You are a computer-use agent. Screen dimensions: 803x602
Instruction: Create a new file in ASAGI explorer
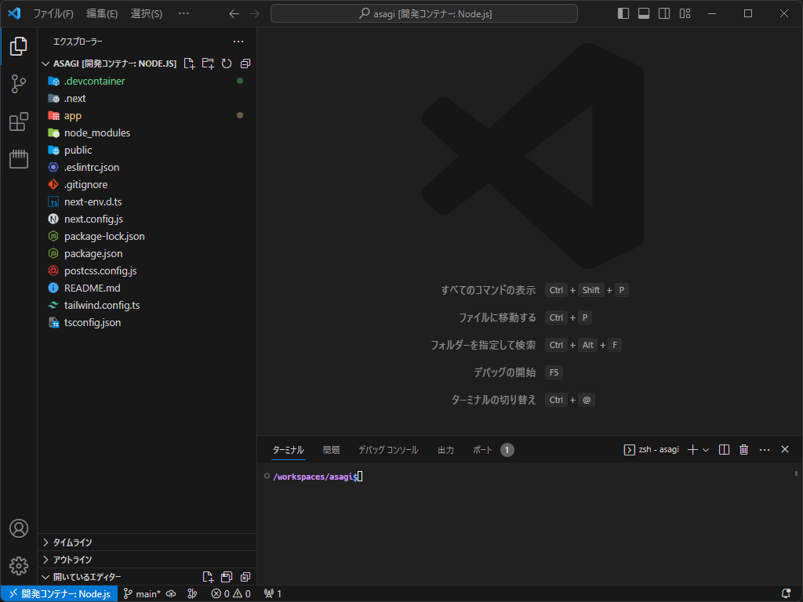click(x=189, y=63)
